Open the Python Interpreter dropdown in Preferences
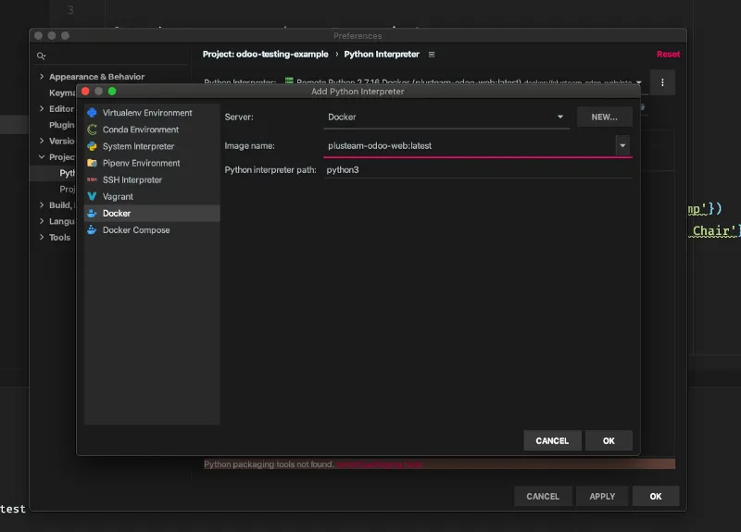 tap(638, 82)
